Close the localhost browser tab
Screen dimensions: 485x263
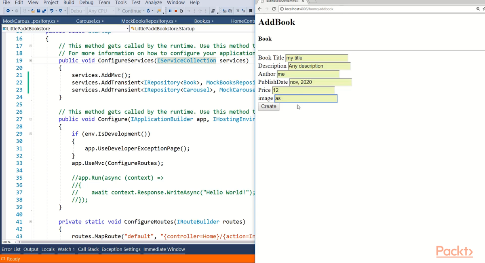[303, 2]
